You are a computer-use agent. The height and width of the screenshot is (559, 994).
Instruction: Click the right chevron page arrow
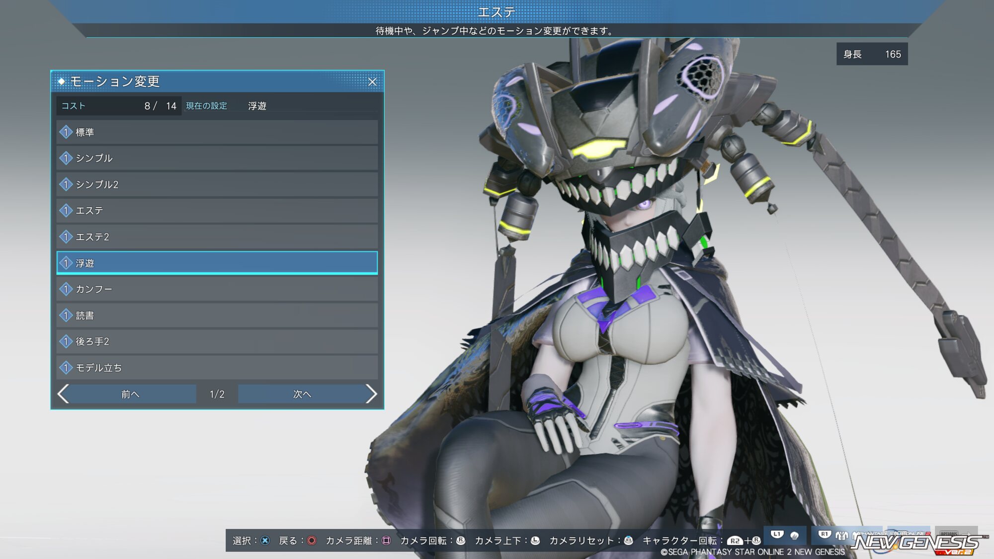tap(371, 394)
